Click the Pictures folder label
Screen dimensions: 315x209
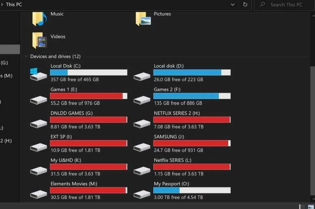tap(162, 14)
